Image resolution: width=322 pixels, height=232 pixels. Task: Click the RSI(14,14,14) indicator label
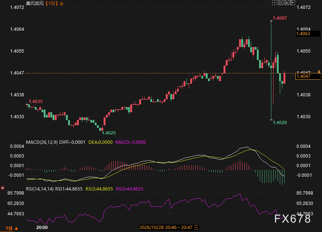tap(40, 189)
